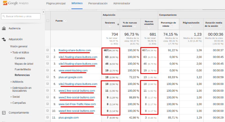Viewport: 225px width, 122px height.
Task: Click help icon beside % de nuevas sesiones
Action: [x=135, y=26]
